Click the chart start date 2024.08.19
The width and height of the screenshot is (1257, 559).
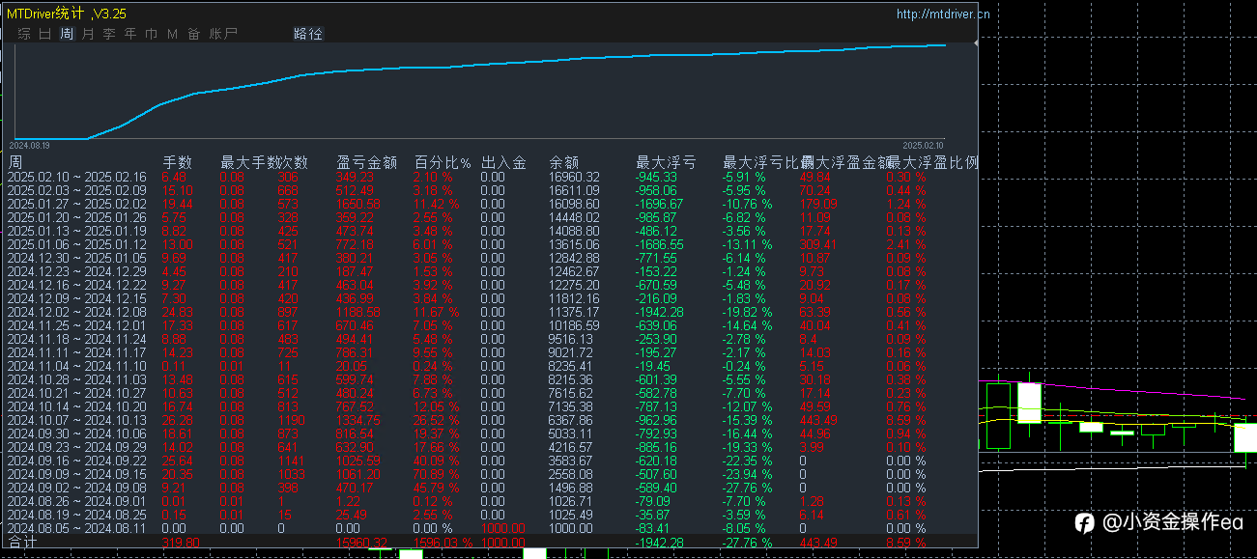(x=29, y=145)
